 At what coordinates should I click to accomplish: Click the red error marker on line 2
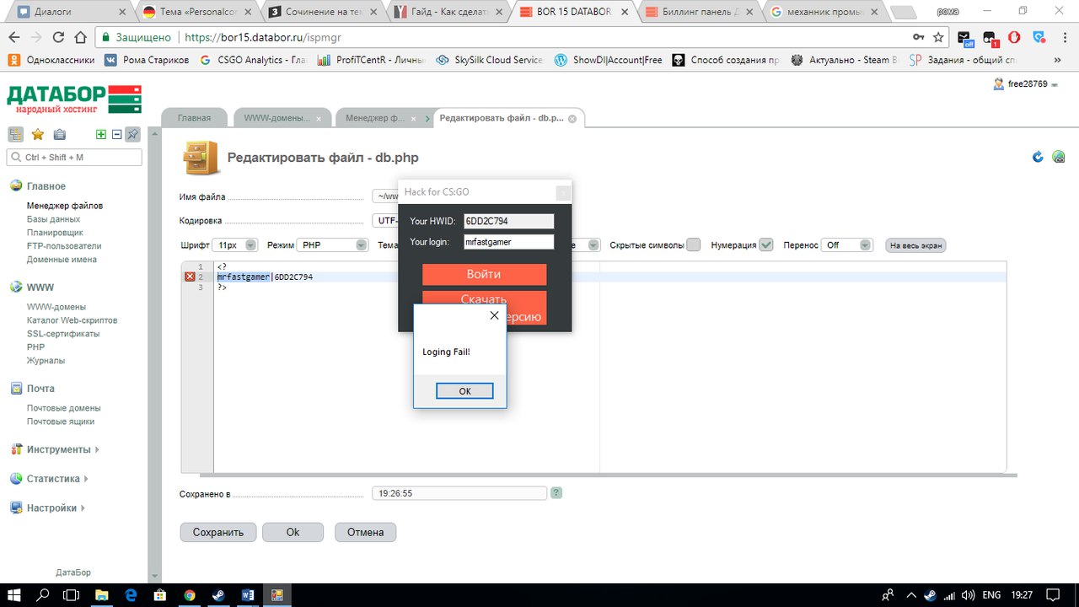190,277
